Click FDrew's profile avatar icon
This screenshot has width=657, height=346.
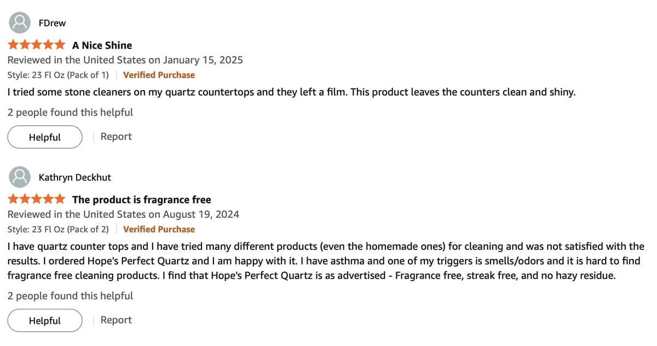20,23
